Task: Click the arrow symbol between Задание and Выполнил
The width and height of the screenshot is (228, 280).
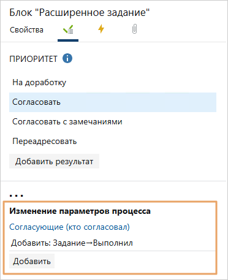Action: pyautogui.click(x=89, y=243)
